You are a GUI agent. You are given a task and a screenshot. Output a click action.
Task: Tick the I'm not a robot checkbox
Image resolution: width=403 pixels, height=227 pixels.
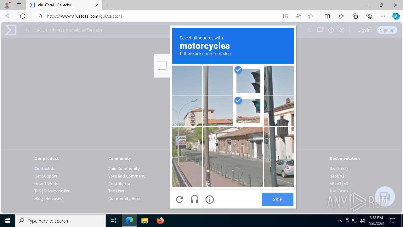pos(162,65)
